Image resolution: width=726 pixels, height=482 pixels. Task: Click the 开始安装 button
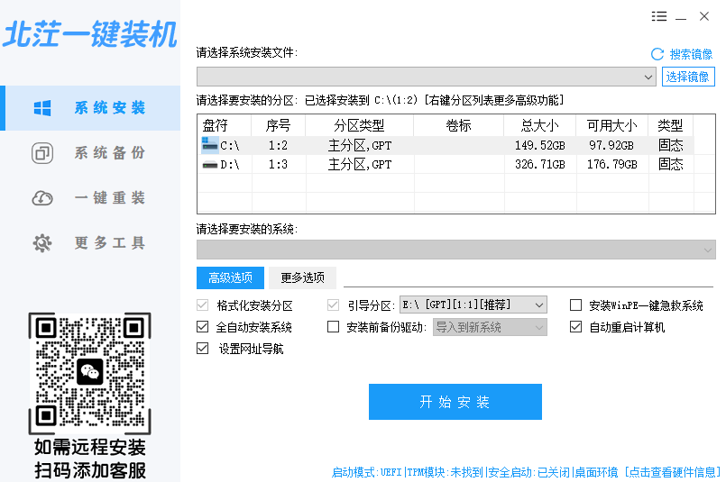tap(455, 402)
